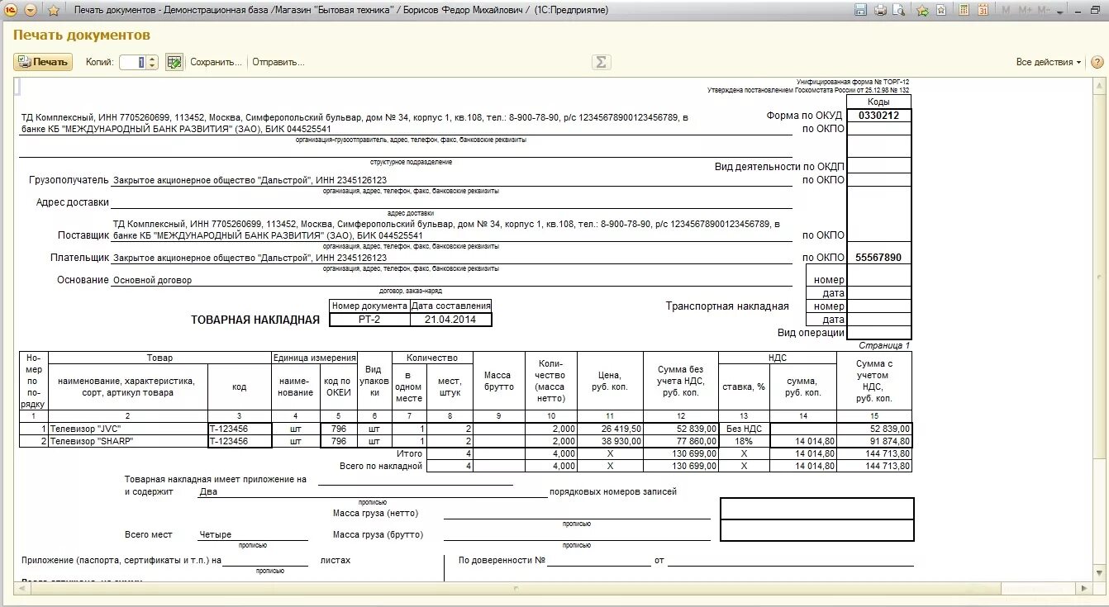Select Транспортная накладная label
The width and height of the screenshot is (1109, 607).
pos(727,306)
